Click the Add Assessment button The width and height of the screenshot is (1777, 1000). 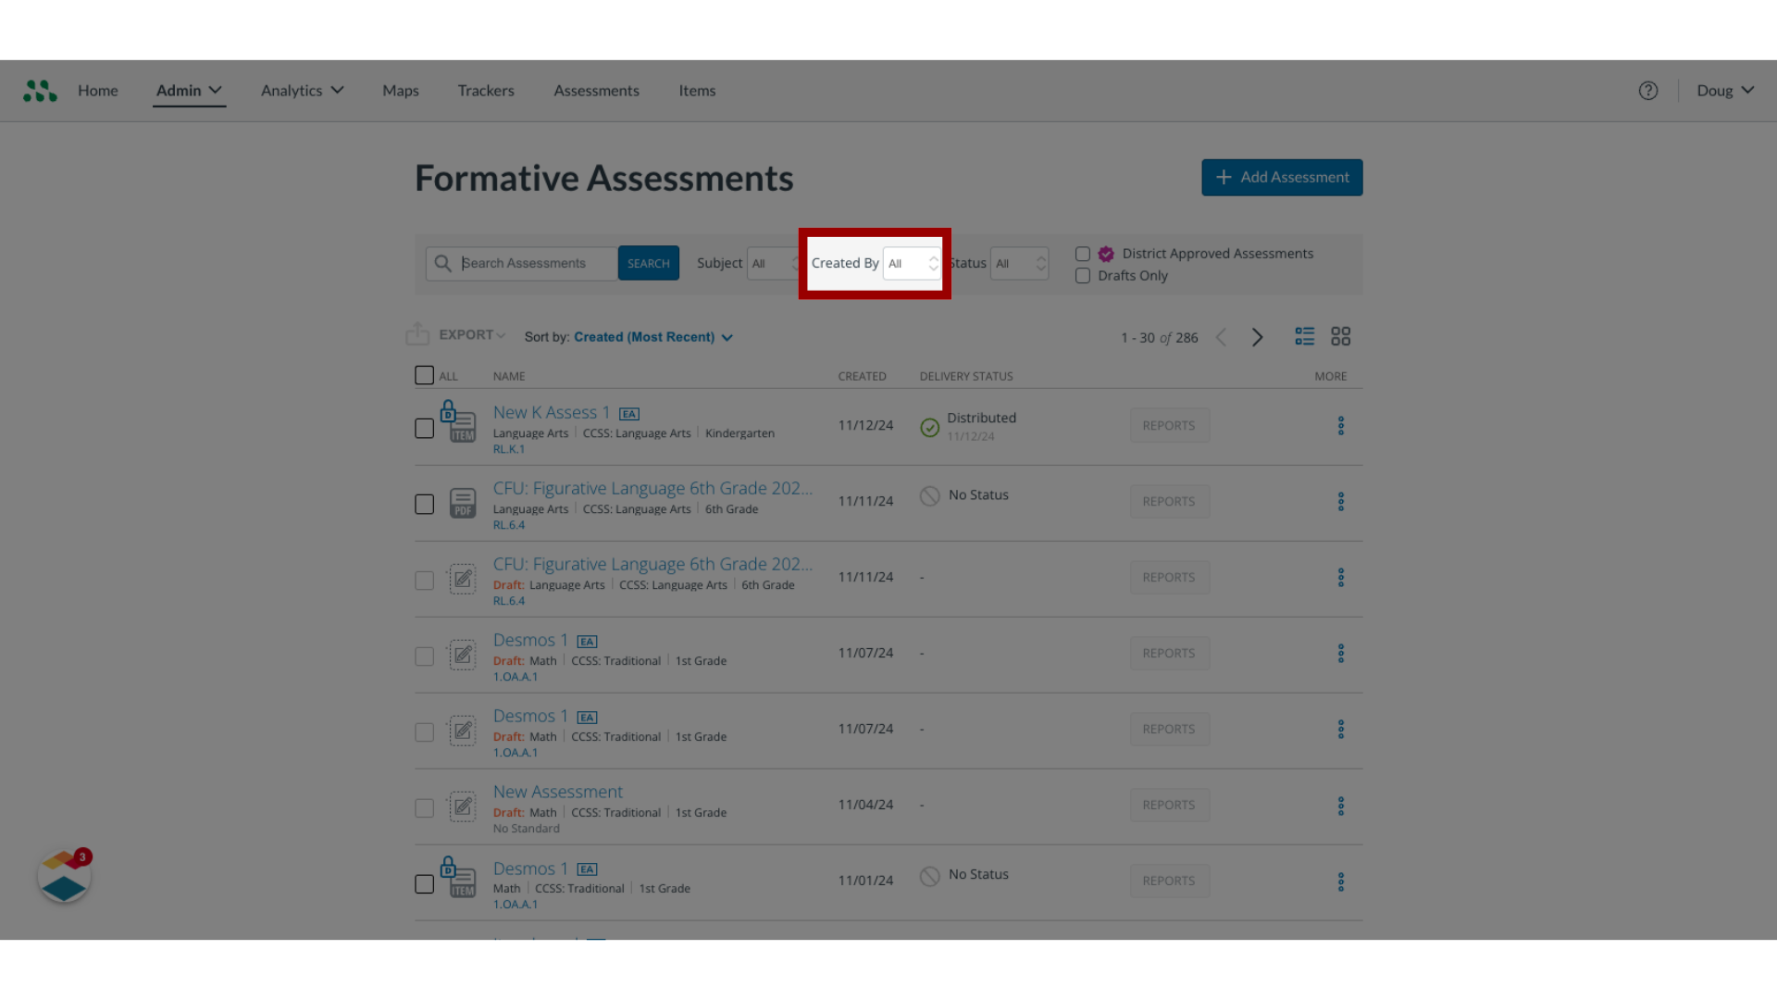tap(1282, 176)
